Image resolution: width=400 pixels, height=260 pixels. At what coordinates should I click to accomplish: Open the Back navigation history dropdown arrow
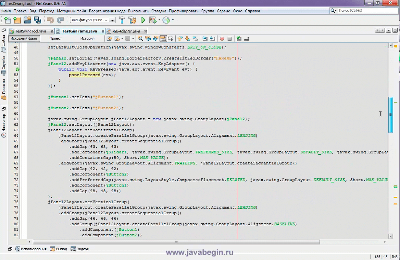(122, 39)
